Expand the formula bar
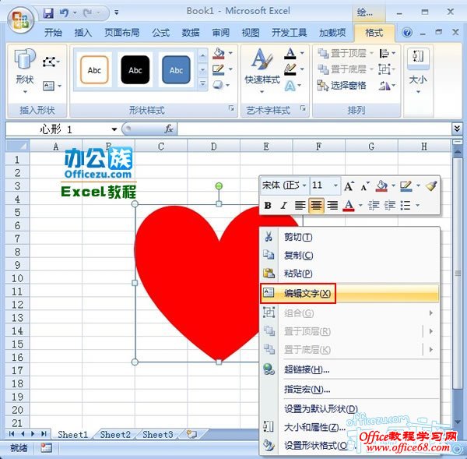 pyautogui.click(x=457, y=129)
